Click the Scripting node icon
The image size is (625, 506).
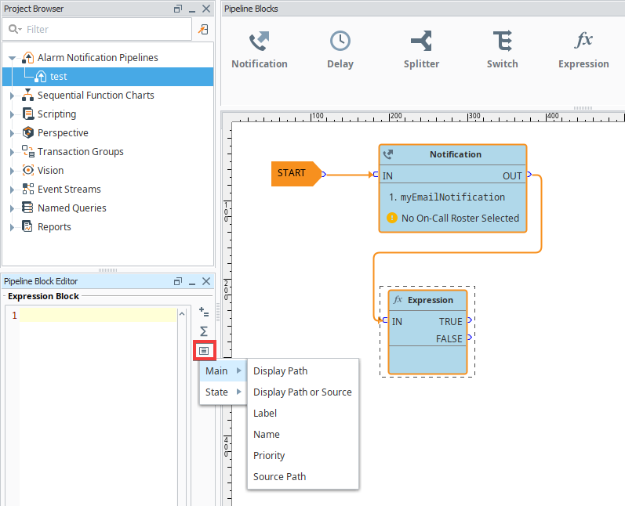pos(28,114)
